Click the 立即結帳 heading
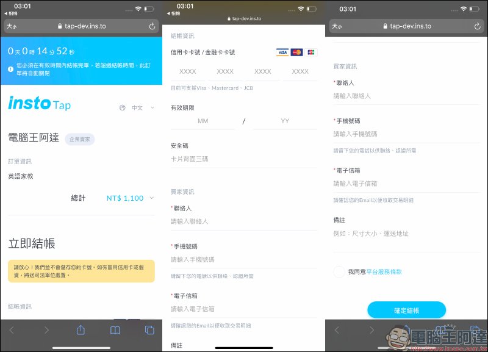 click(32, 243)
